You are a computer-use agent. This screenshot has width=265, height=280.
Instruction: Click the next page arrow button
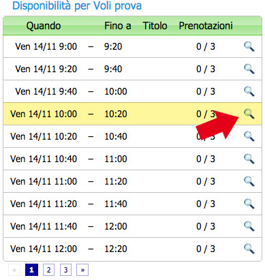coord(82,270)
